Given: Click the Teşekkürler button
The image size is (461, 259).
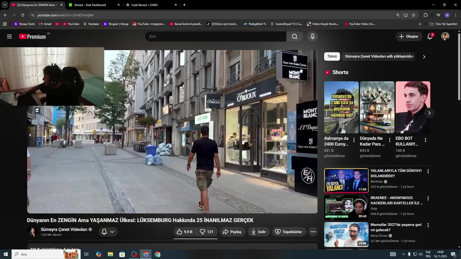Looking at the screenshot, I should click(289, 232).
